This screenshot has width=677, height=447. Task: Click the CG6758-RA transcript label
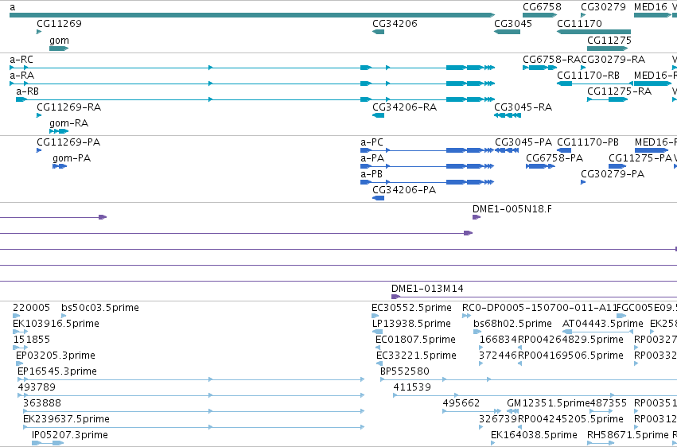[x=552, y=60]
